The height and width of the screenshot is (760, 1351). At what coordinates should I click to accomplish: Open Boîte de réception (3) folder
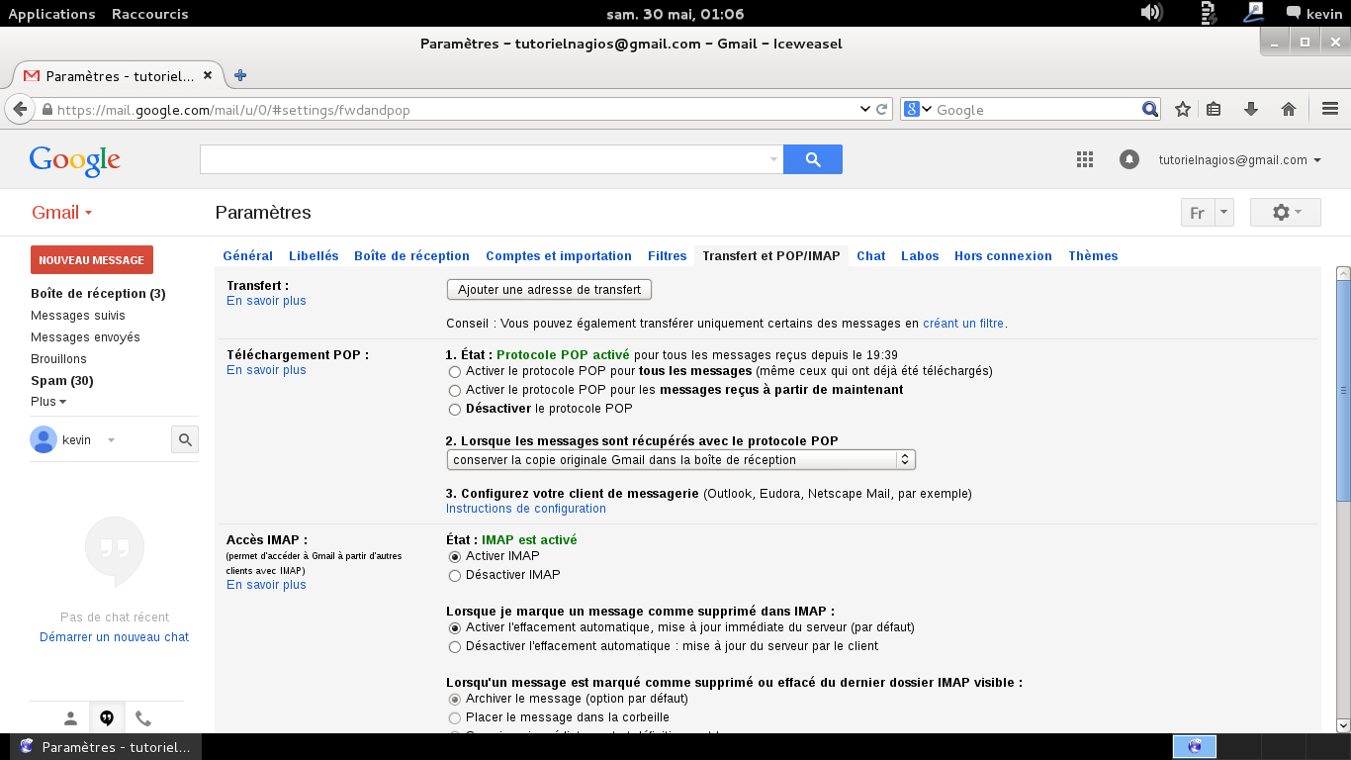click(98, 294)
